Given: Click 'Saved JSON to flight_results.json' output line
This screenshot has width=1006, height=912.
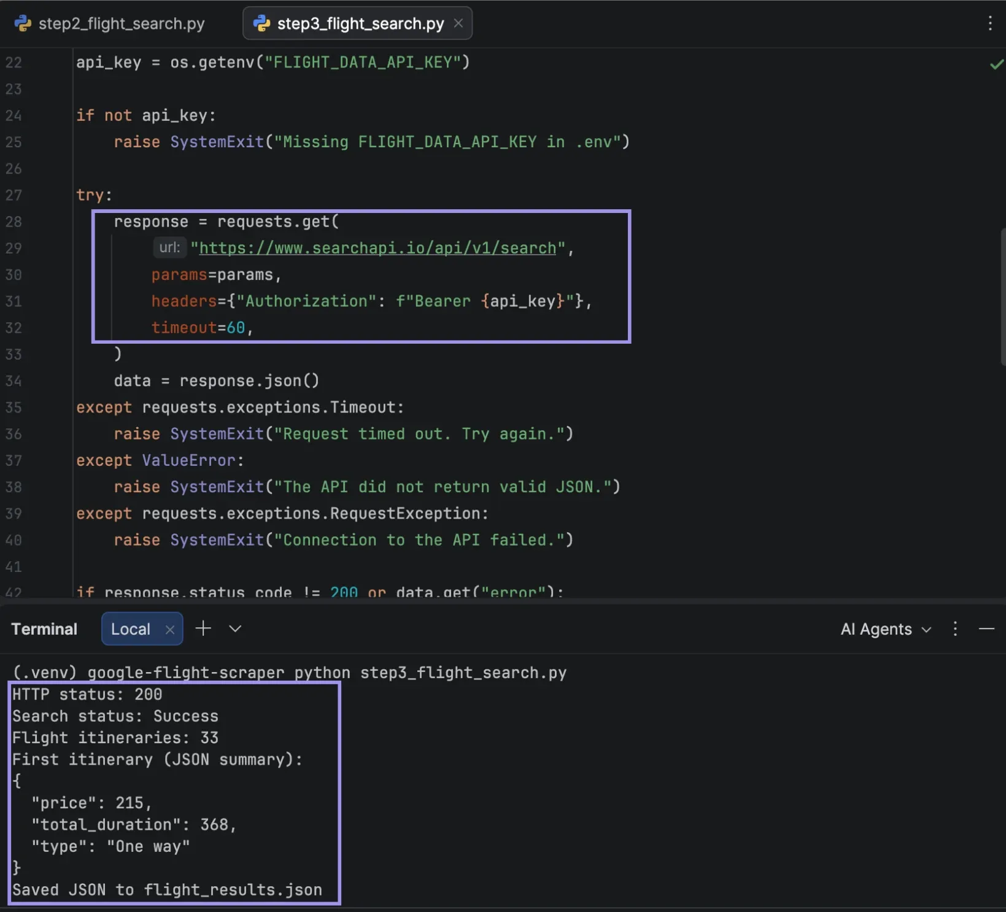Looking at the screenshot, I should pos(167,890).
